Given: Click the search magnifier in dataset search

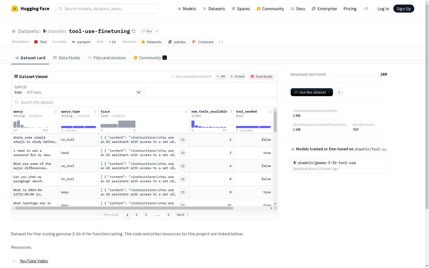Looking at the screenshot, I should (17, 102).
